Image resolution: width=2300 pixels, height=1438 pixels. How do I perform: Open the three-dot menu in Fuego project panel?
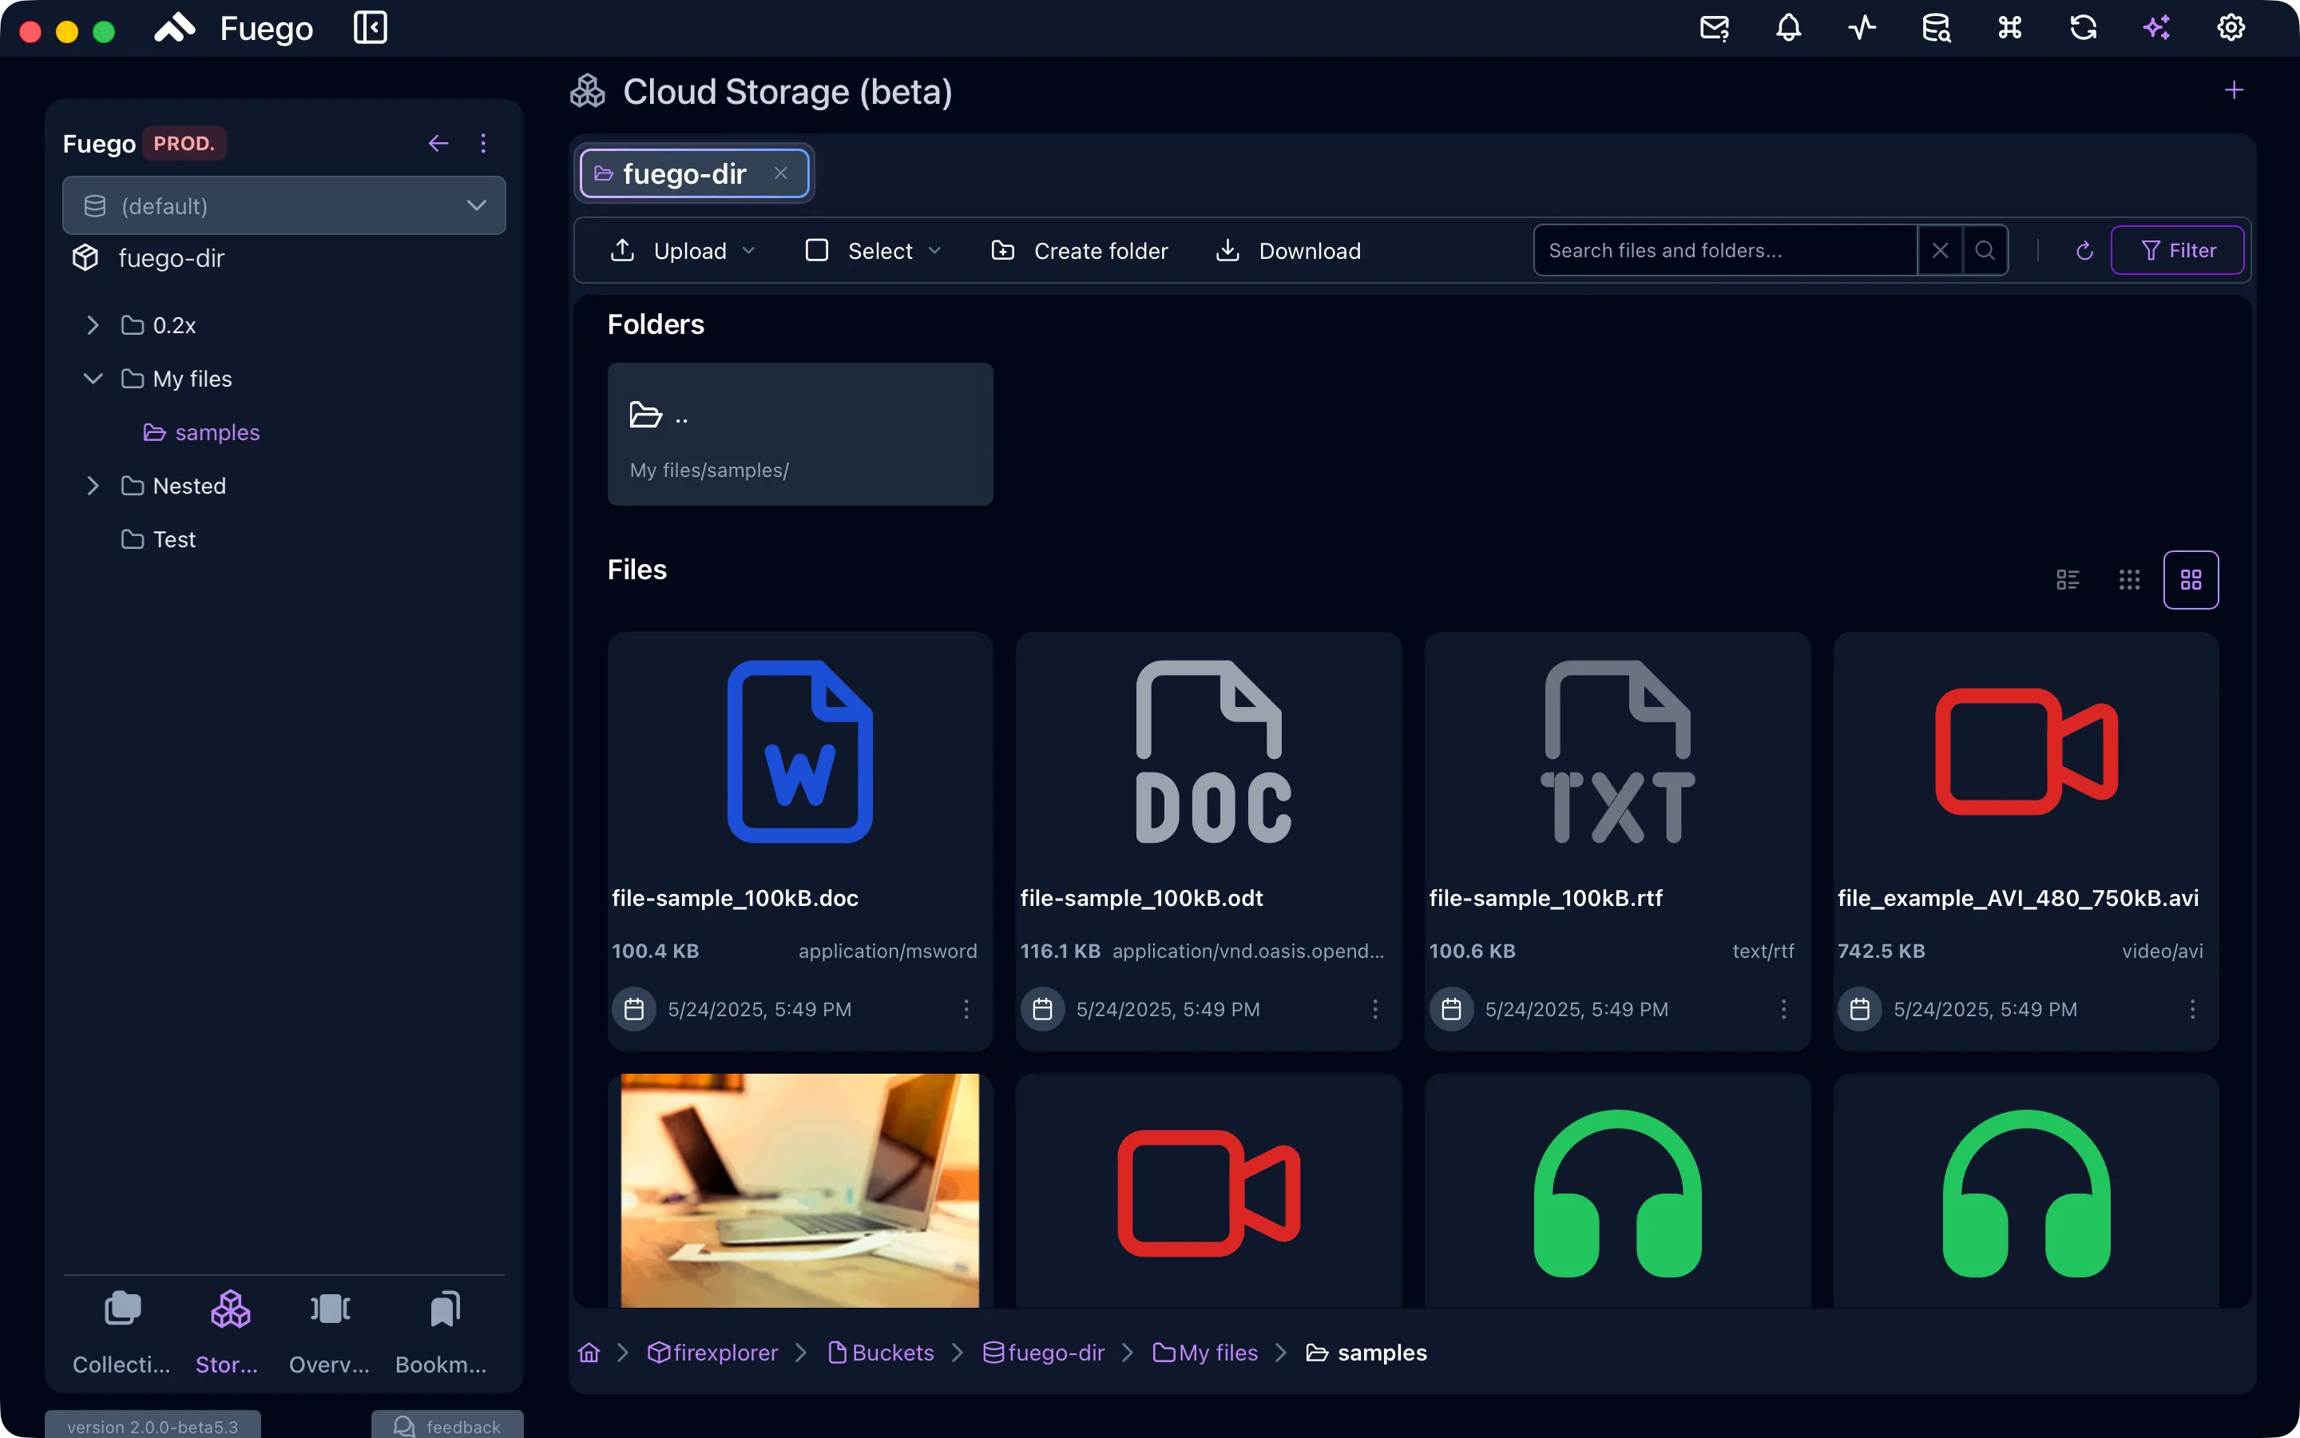[x=483, y=144]
